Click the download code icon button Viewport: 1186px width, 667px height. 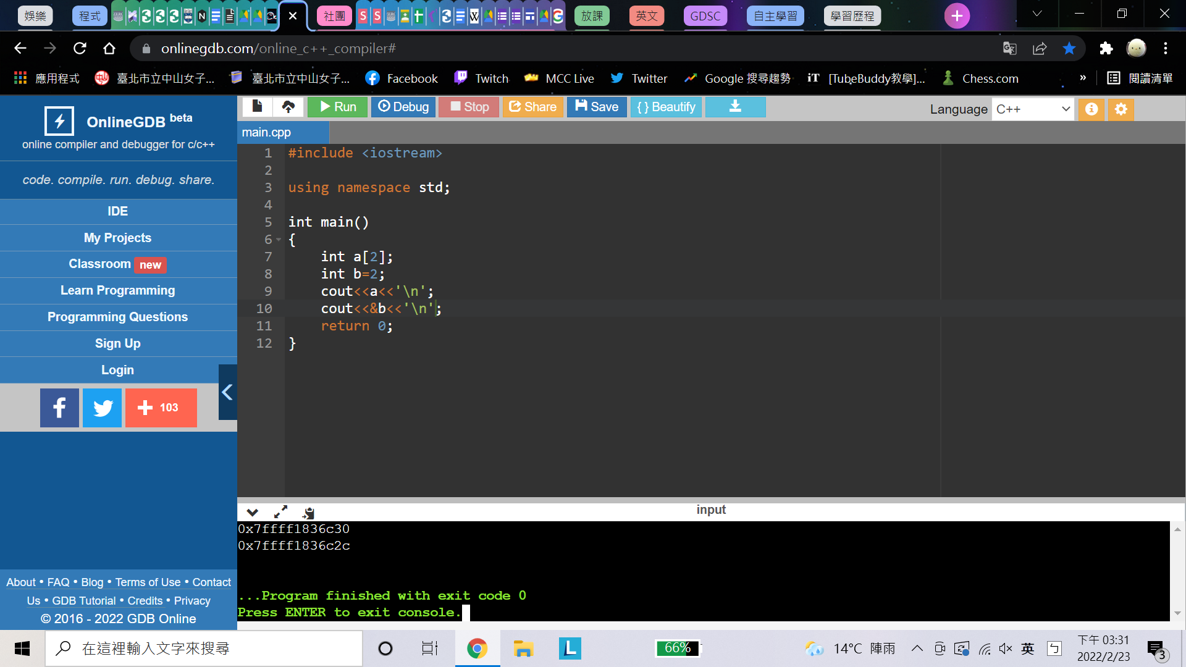coord(735,107)
